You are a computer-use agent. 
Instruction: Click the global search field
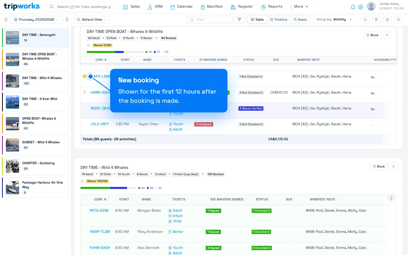point(80,7)
